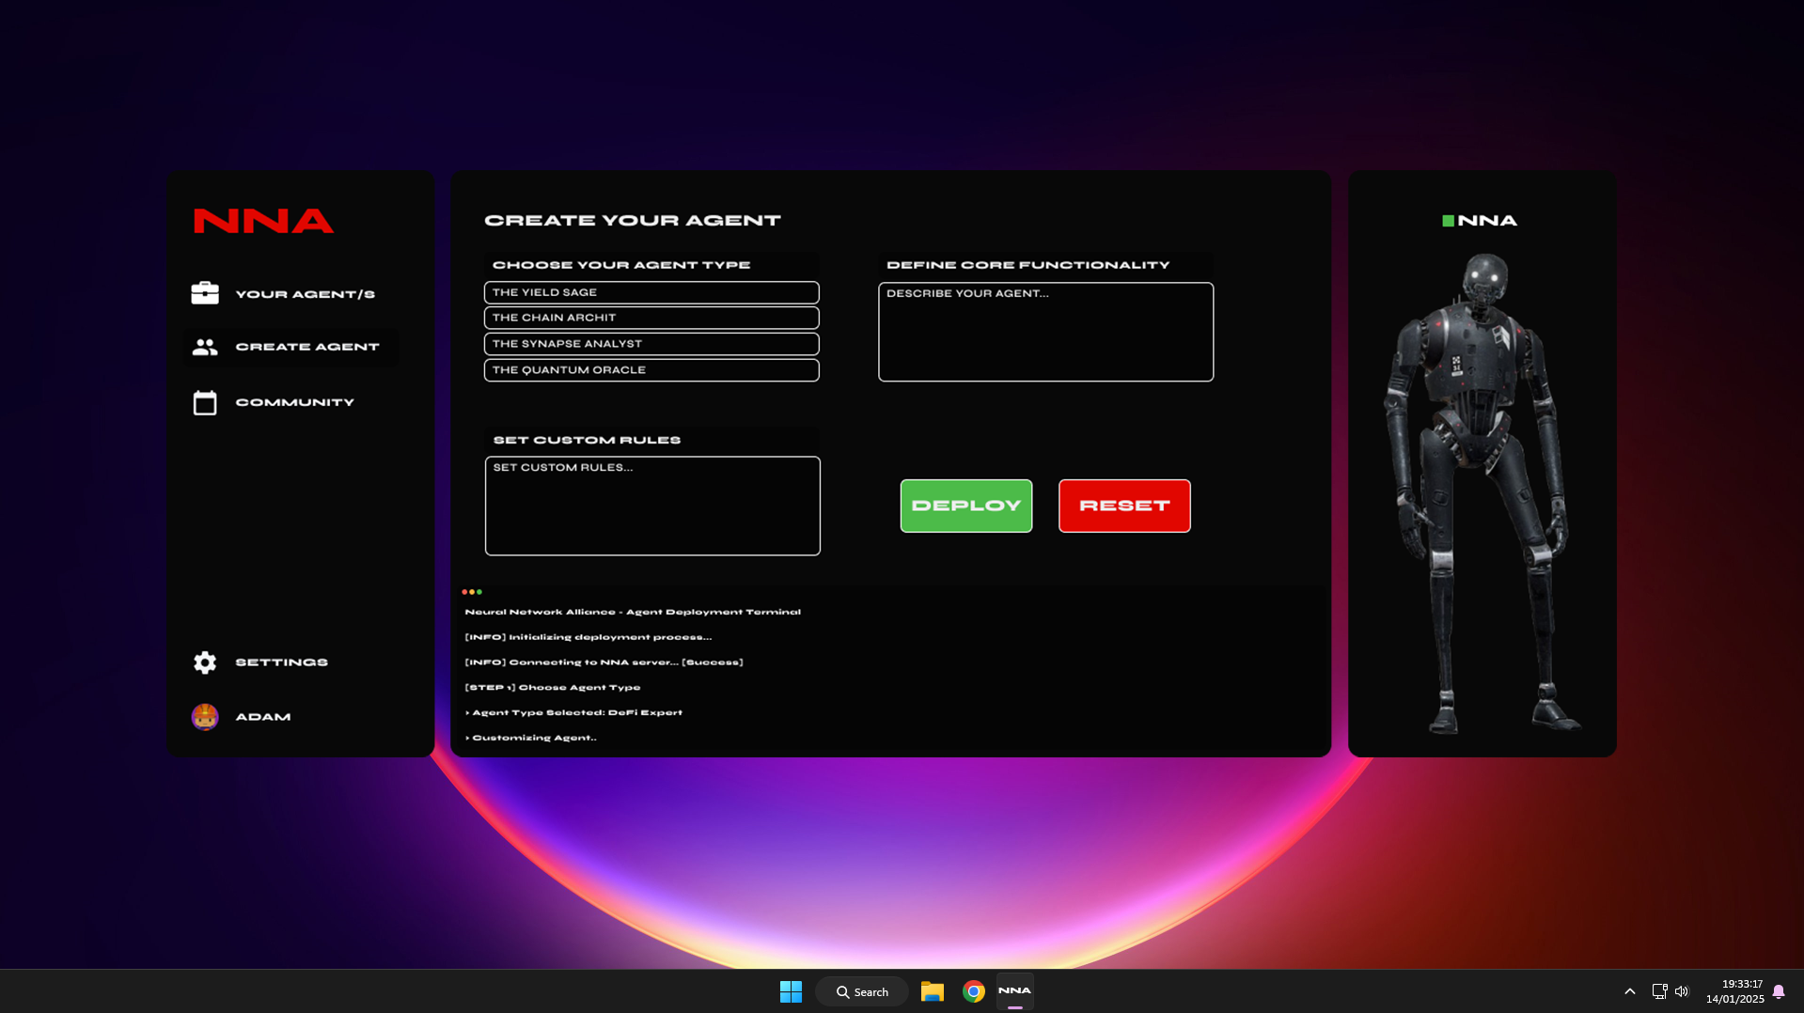The width and height of the screenshot is (1804, 1013).
Task: Click the Describe Your Agent text area
Action: coord(1045,333)
